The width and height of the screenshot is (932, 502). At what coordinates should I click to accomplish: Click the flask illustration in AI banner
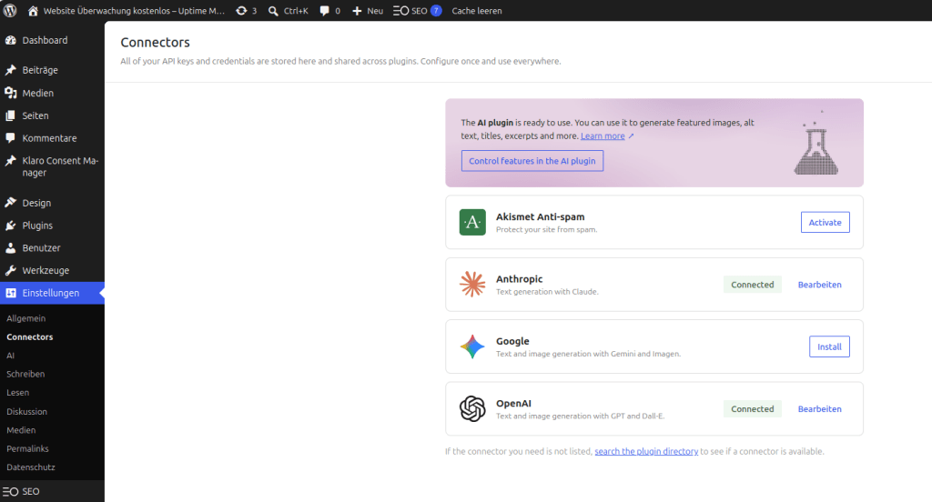click(816, 143)
